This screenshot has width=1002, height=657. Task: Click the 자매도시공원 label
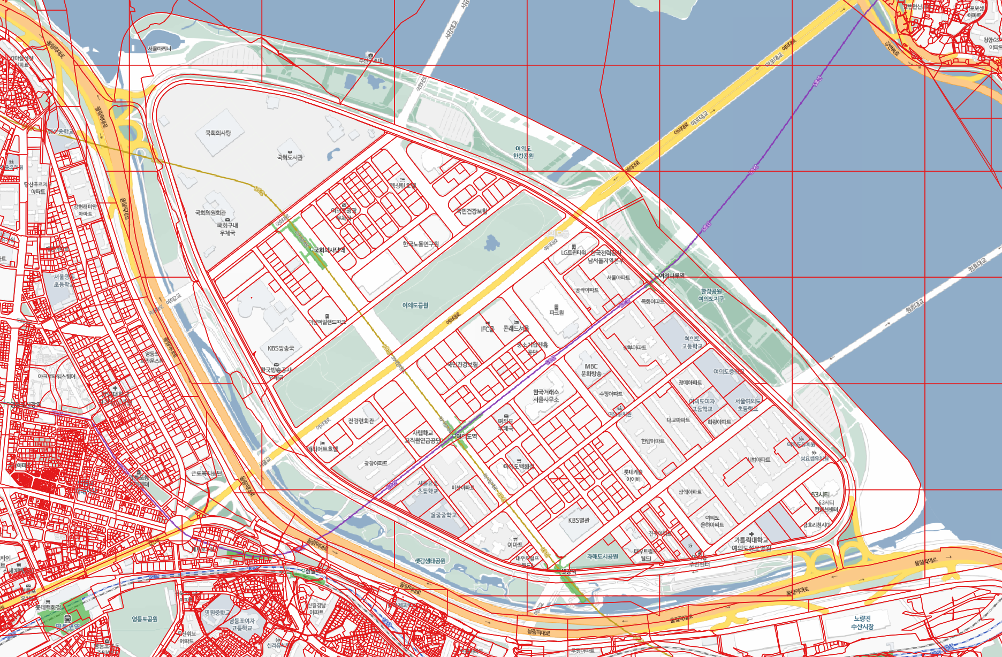[x=603, y=556]
